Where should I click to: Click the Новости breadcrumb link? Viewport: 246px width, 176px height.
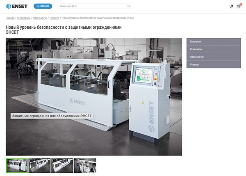pyautogui.click(x=54, y=18)
